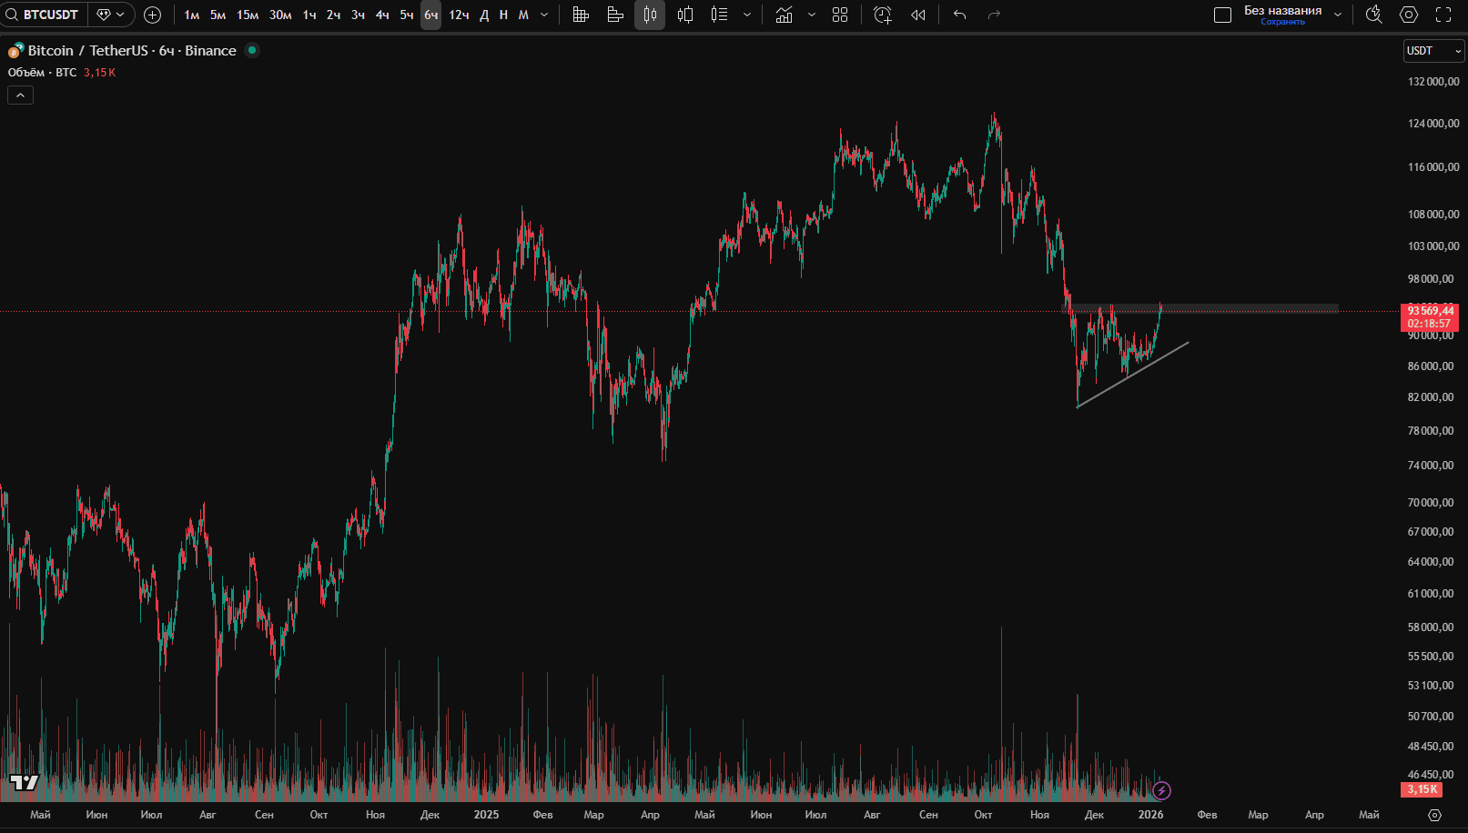Image resolution: width=1468 pixels, height=833 pixels.
Task: Open the layout name dropdown arrow
Action: [x=1338, y=15]
